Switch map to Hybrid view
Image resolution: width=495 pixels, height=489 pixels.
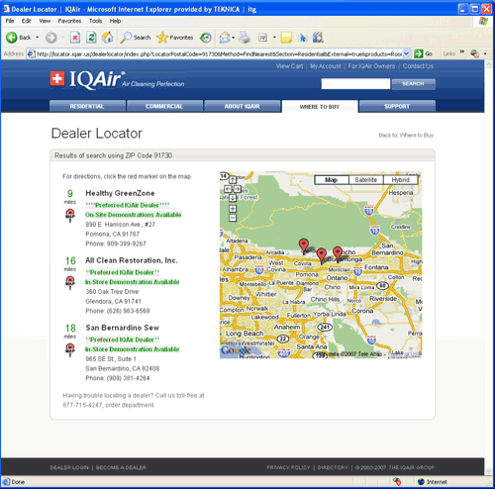(x=400, y=180)
